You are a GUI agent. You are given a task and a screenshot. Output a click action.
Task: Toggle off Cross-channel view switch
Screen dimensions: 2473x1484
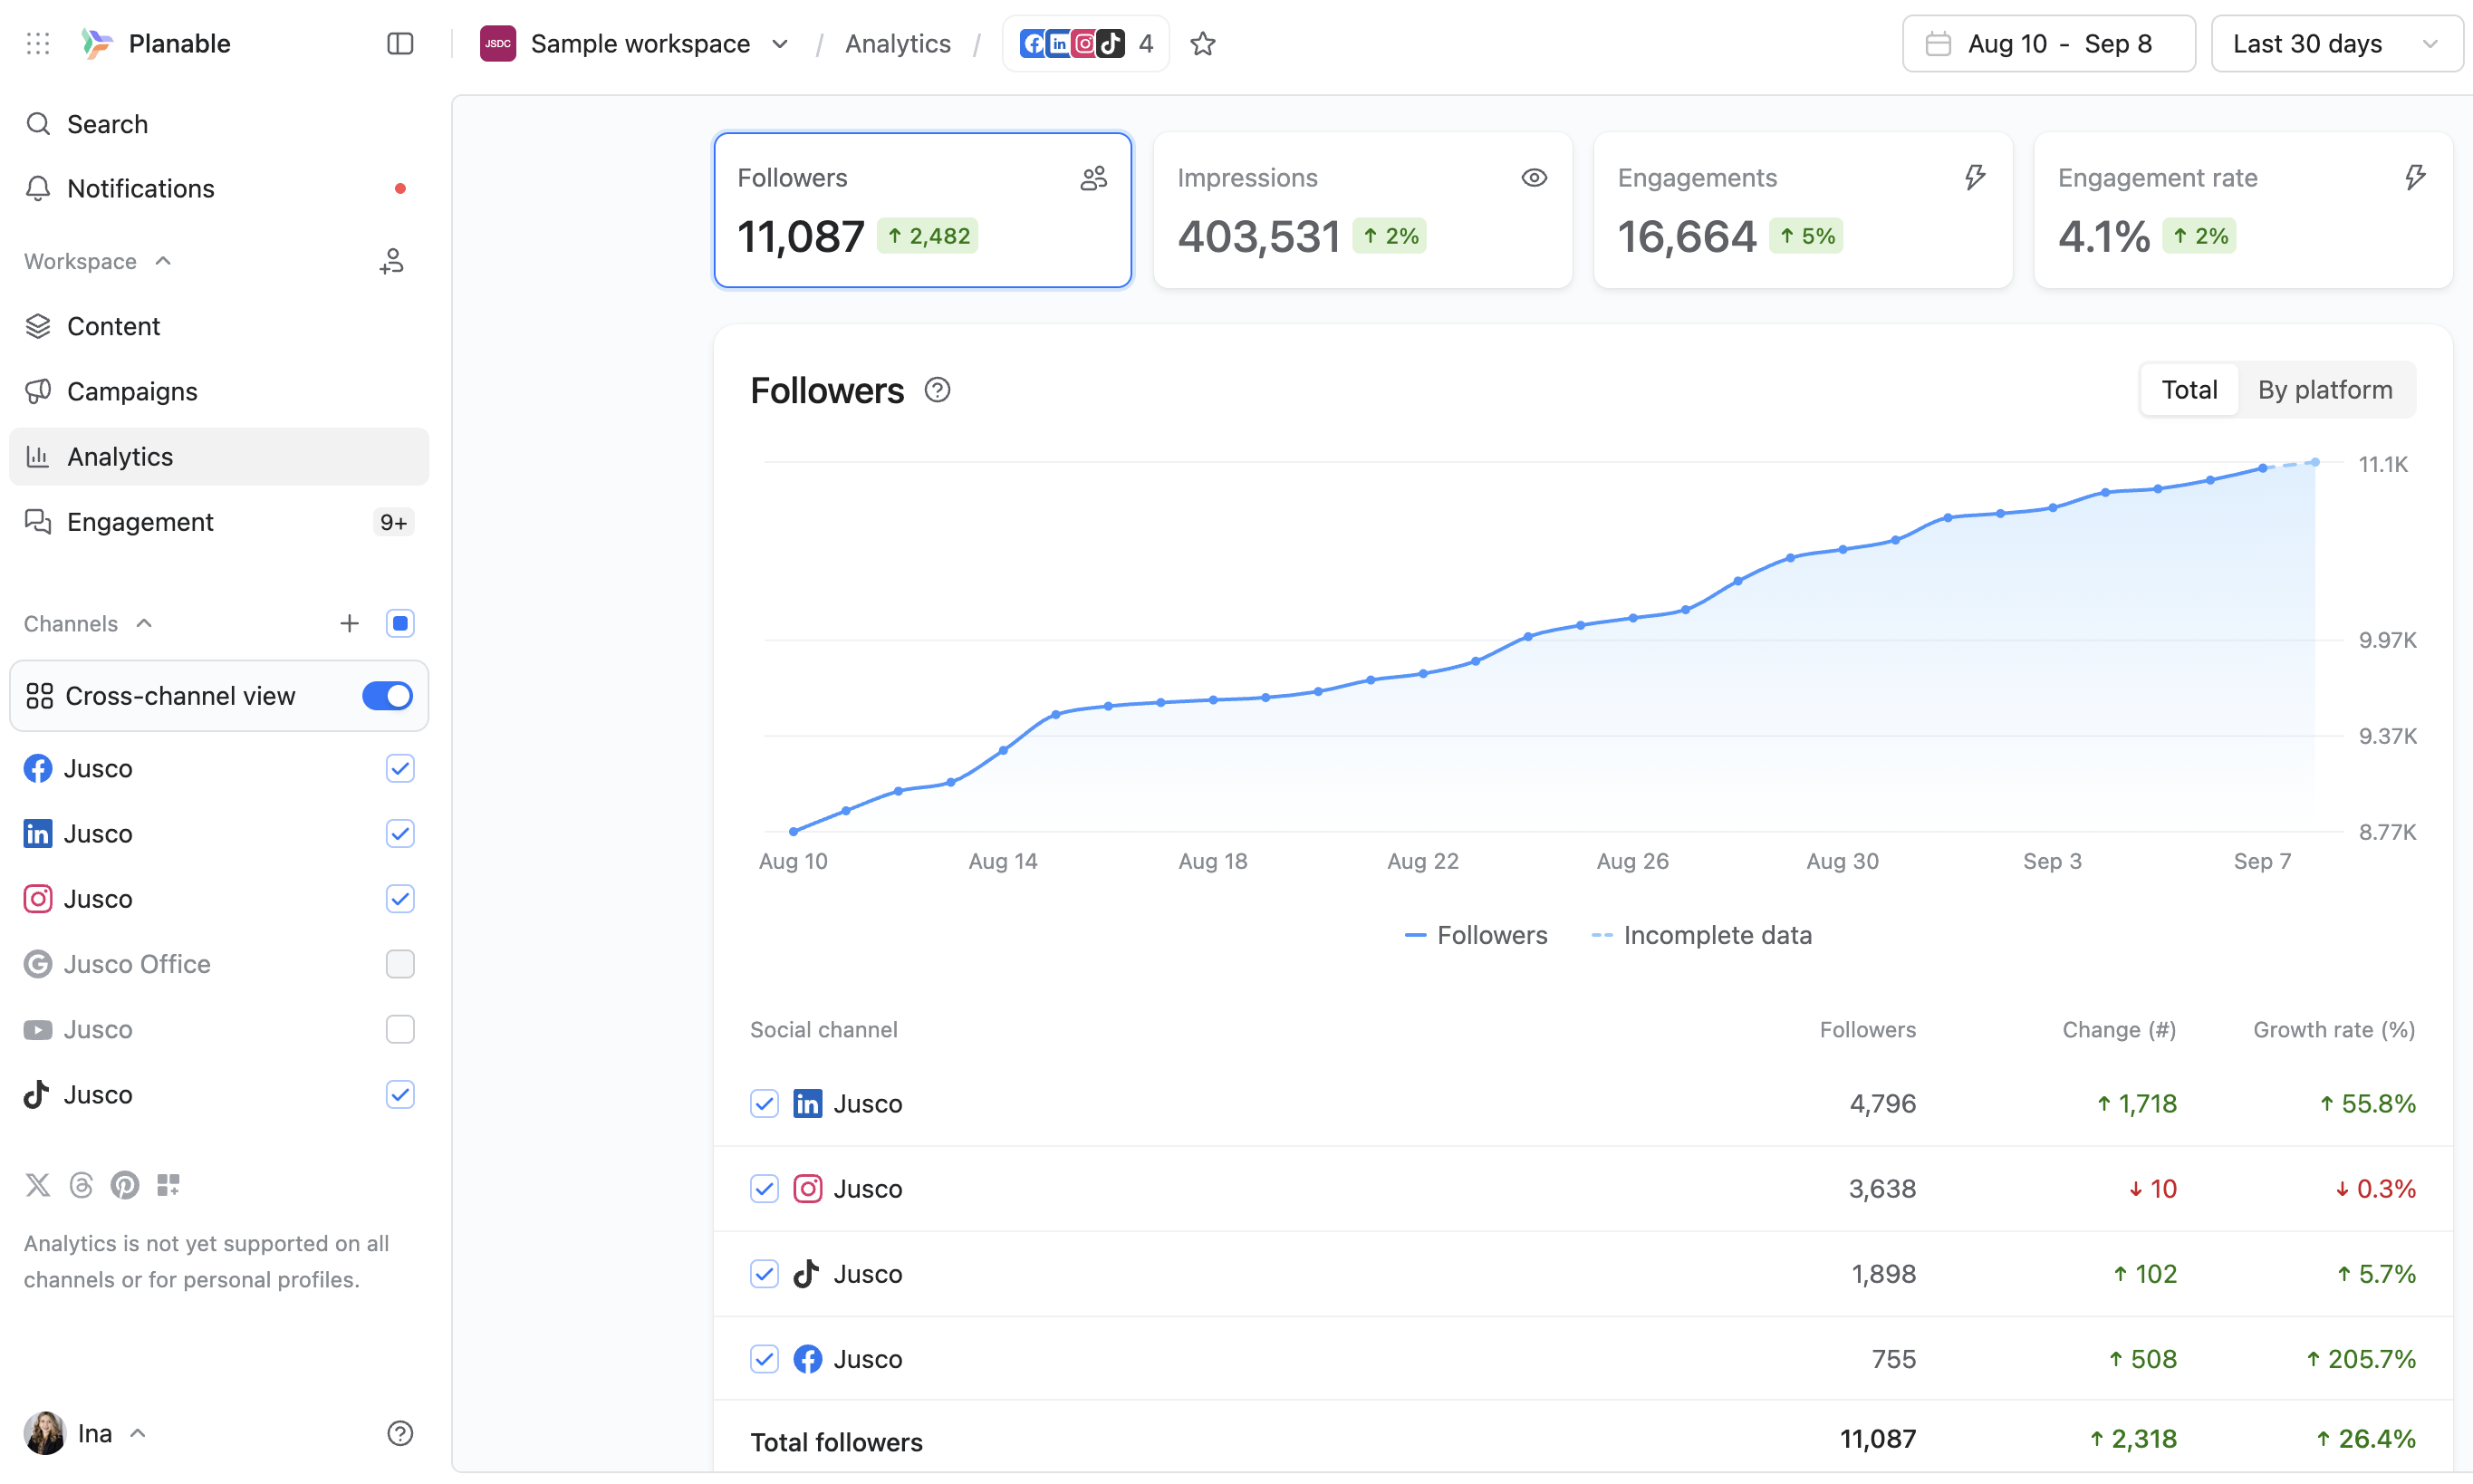tap(387, 696)
